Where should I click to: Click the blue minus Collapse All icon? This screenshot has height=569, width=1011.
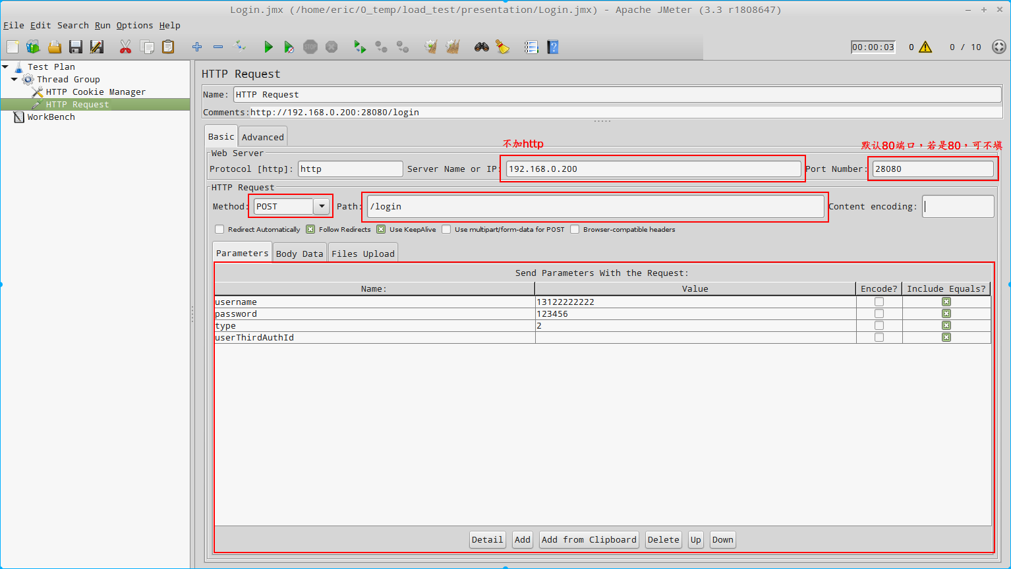coord(218,47)
